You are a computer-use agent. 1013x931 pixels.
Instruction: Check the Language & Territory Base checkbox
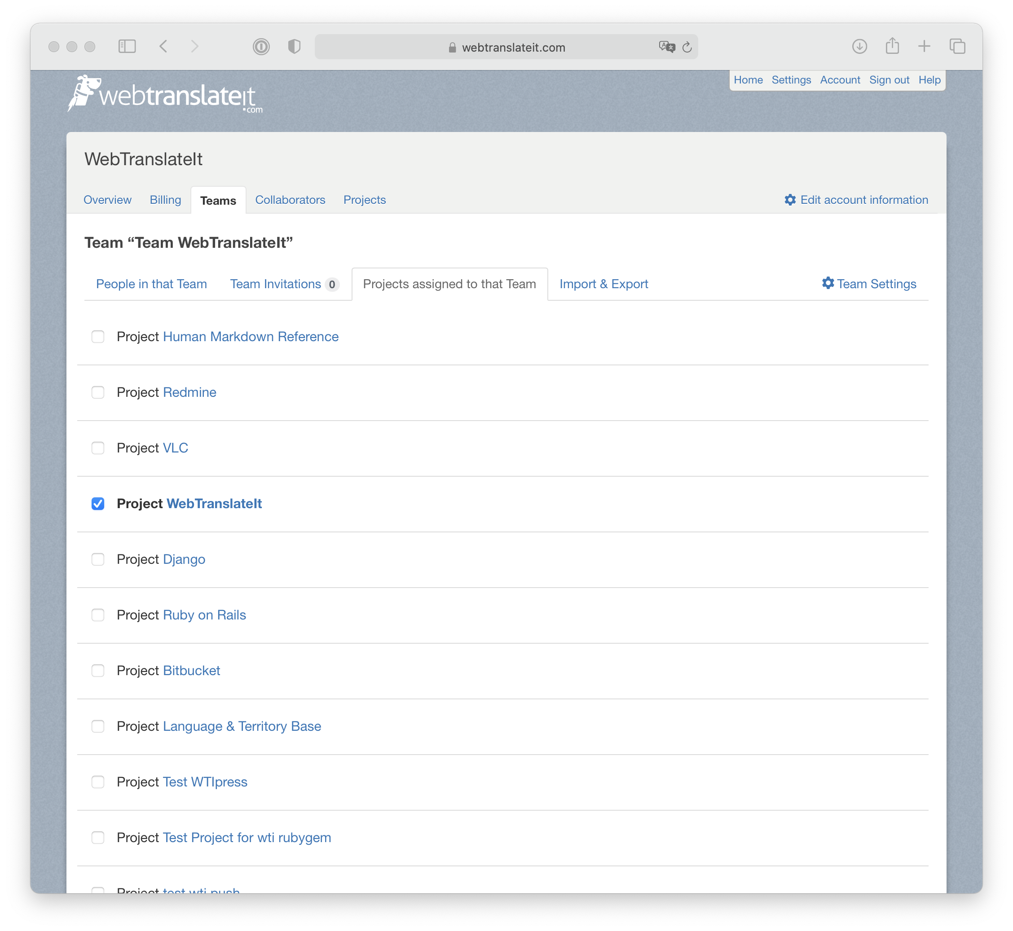(98, 726)
